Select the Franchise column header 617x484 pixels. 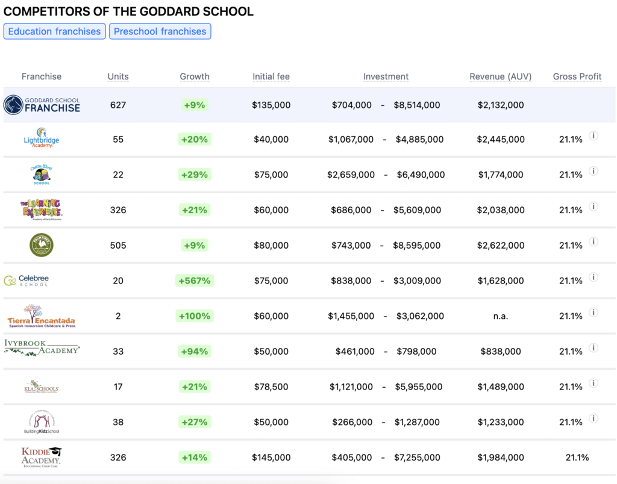click(42, 76)
